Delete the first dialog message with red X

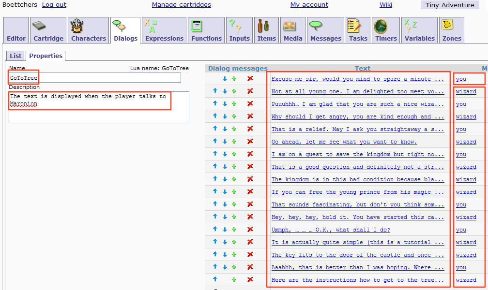pos(250,79)
